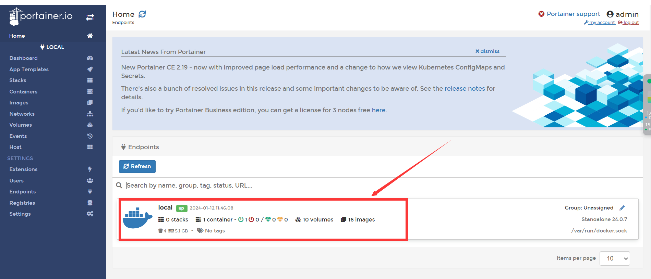Click the Portainer.io logo
This screenshot has width=651, height=279.
pos(41,16)
